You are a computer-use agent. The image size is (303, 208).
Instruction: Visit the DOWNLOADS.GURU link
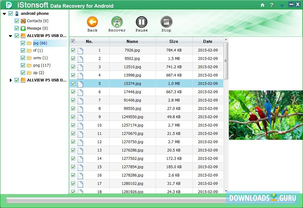261,199
